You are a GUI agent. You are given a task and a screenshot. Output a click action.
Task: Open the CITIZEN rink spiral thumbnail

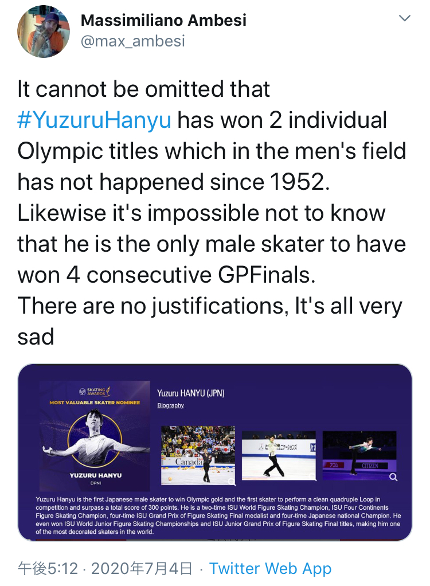click(359, 455)
